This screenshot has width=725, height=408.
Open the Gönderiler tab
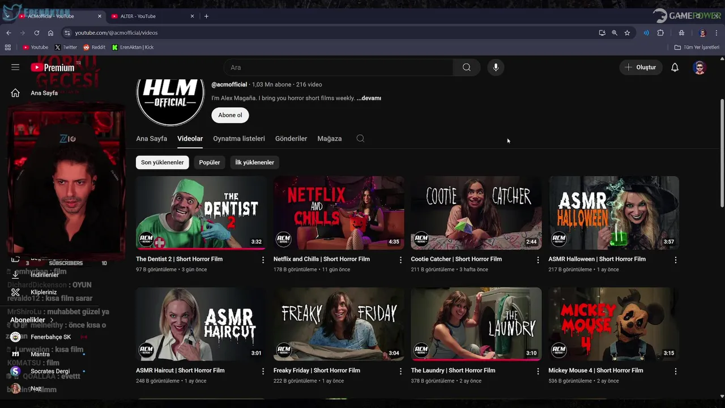(291, 138)
